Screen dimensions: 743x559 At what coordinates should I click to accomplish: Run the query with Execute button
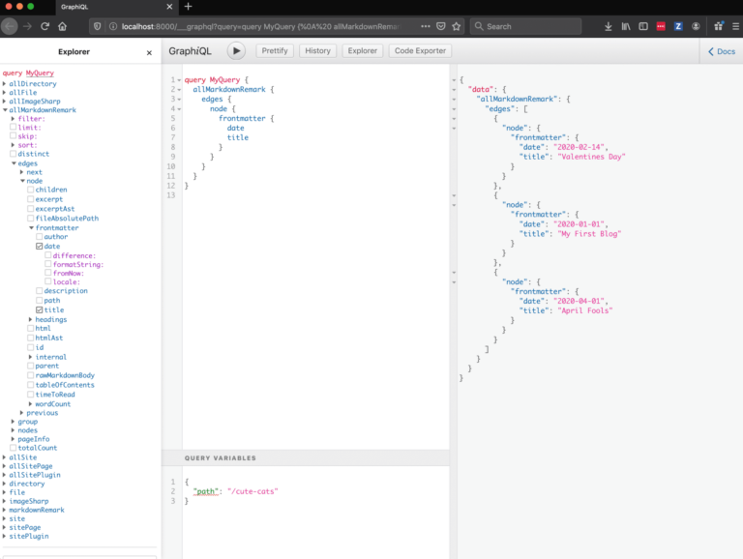(236, 50)
